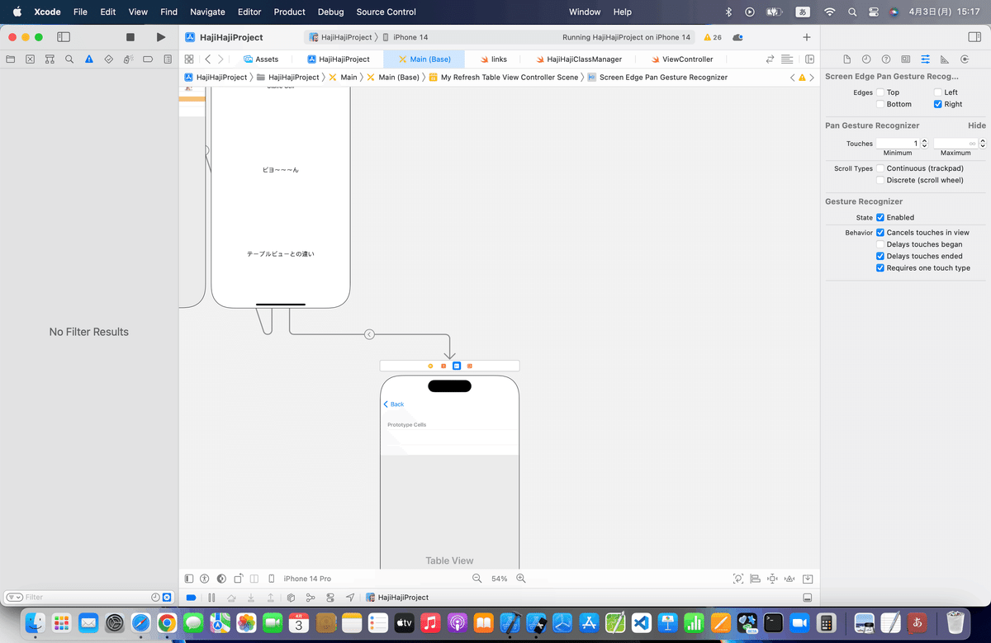Viewport: 991px width, 643px height.
Task: Switch to the HajiHajiClassManager tab
Action: pyautogui.click(x=577, y=59)
